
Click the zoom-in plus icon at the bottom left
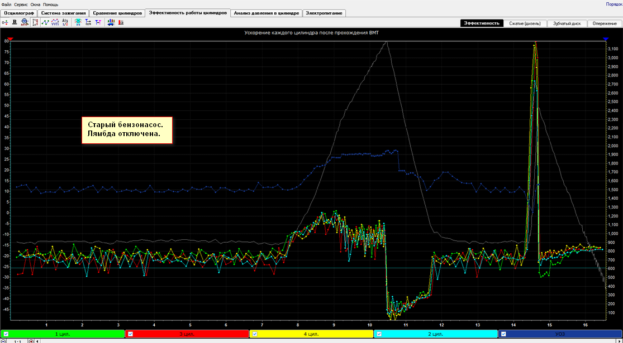tap(31, 341)
